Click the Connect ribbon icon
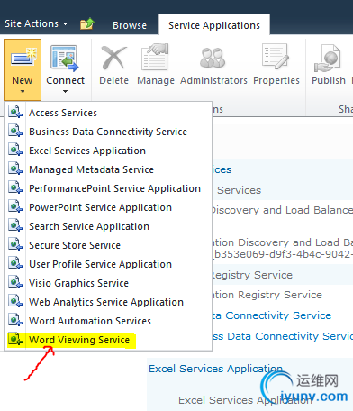 point(64,59)
